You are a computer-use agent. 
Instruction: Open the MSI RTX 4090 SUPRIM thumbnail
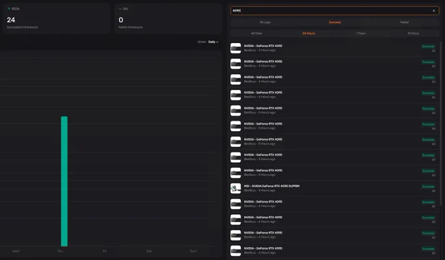[236, 188]
